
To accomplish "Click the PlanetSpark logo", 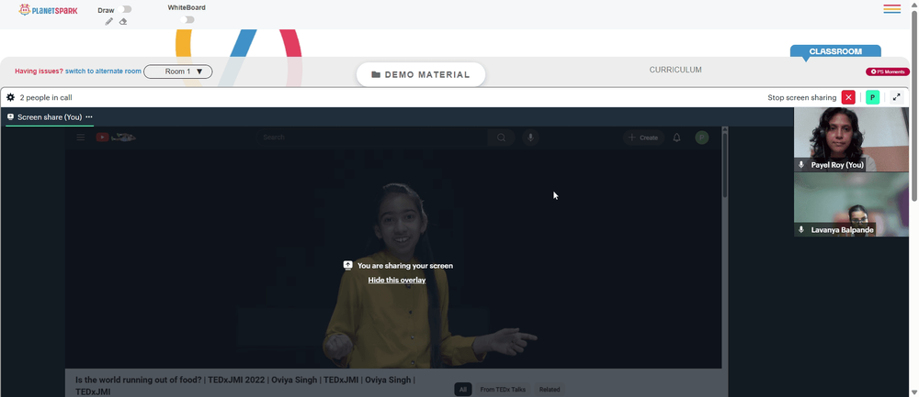I will 48,10.
